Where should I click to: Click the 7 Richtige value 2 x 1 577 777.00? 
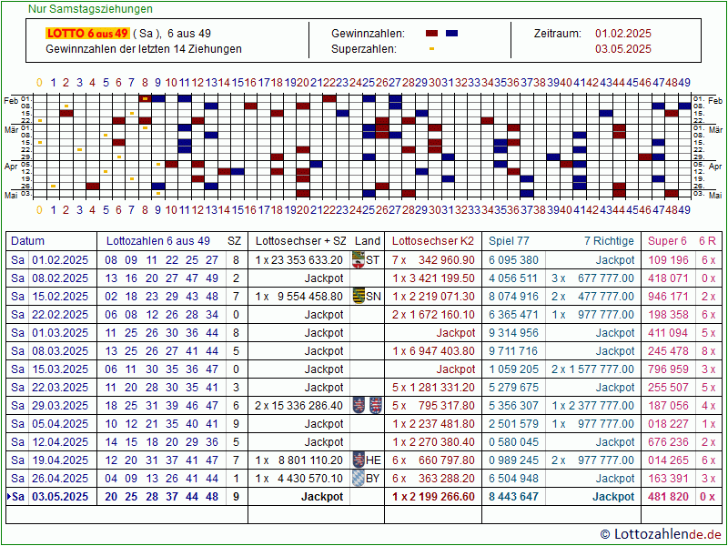coord(593,369)
